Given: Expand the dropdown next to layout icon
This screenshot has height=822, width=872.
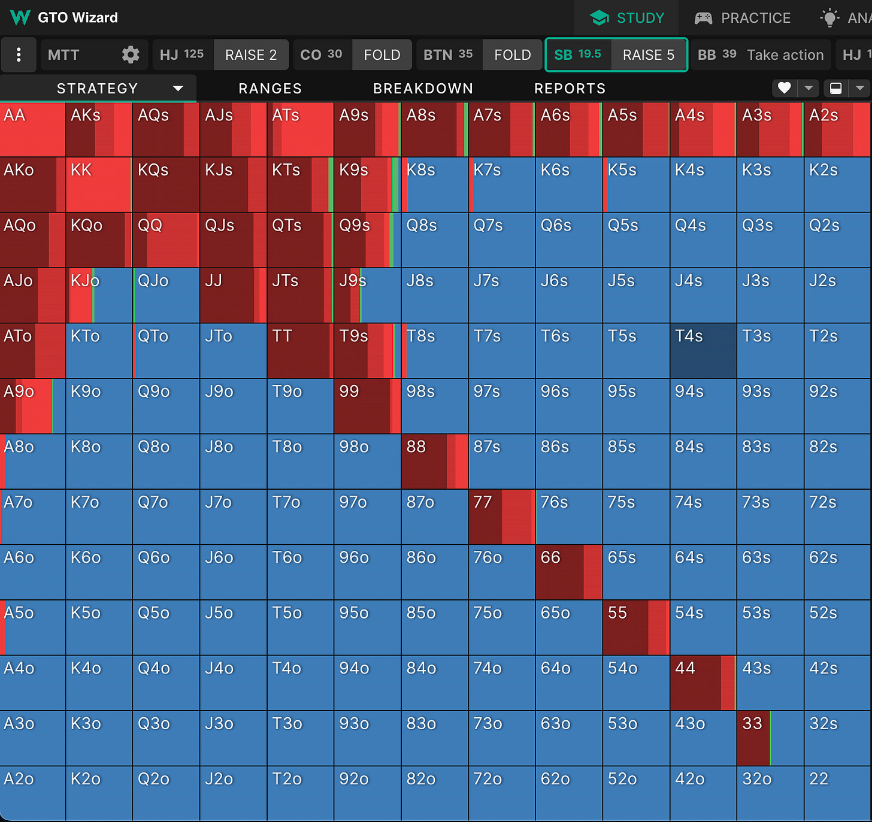Looking at the screenshot, I should coord(860,88).
